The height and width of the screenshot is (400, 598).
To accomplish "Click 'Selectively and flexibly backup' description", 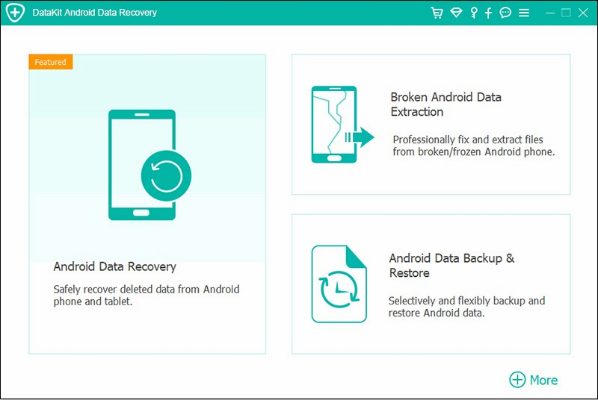I will click(x=466, y=307).
